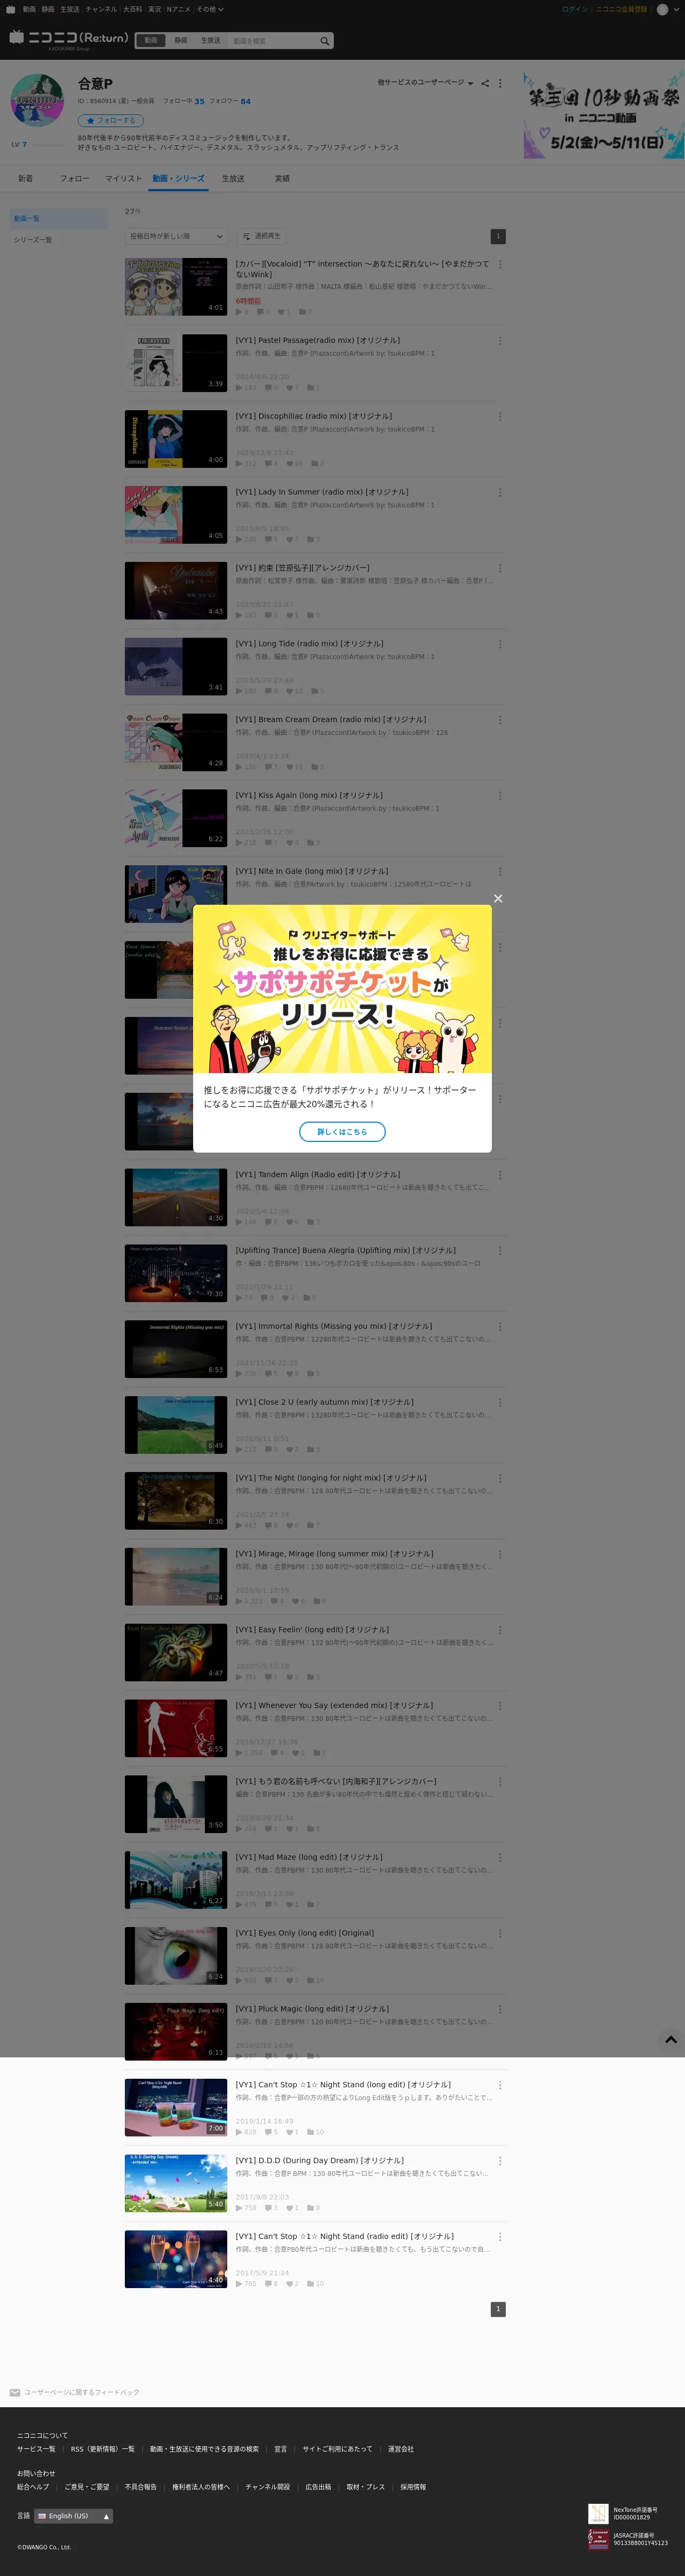Open three-dot menu for Immortal Rights video
Viewport: 685px width, 2576px height.
pos(500,1327)
